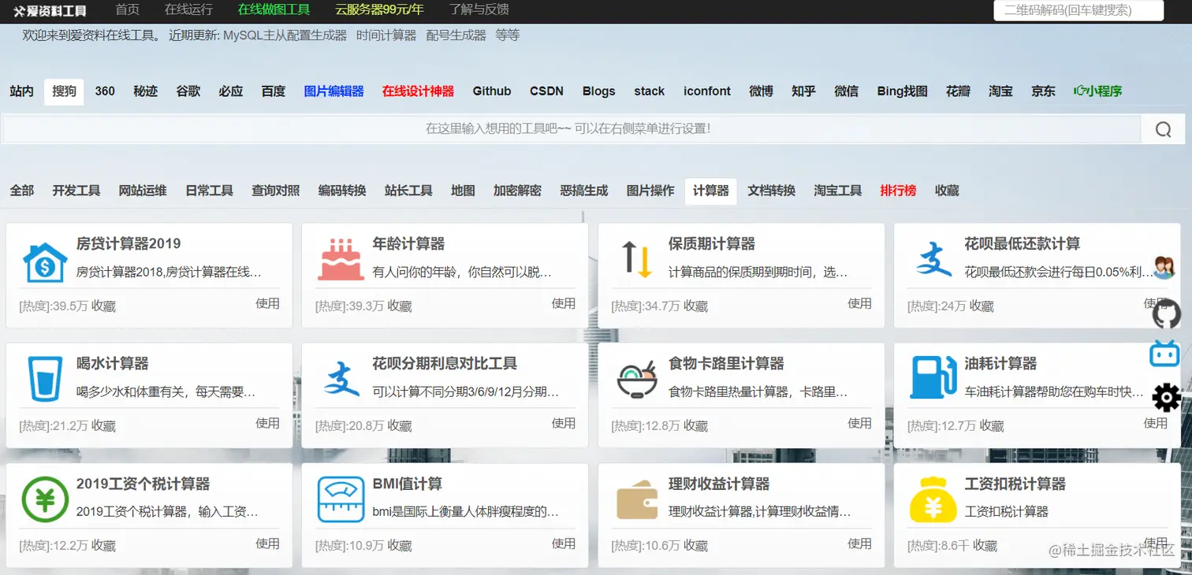Click the house icon for 房贷计算器2019

coord(45,262)
